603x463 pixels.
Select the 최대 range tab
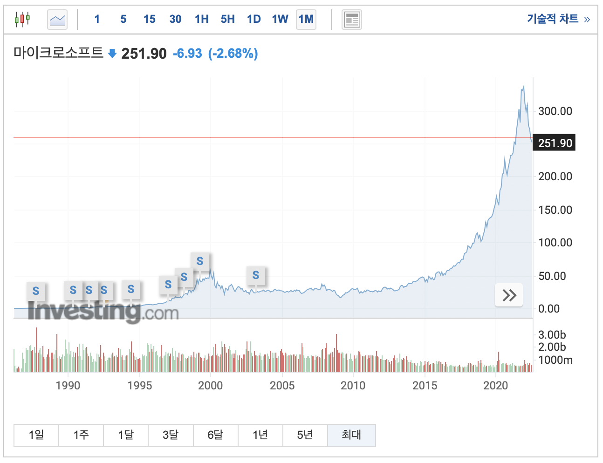click(351, 435)
